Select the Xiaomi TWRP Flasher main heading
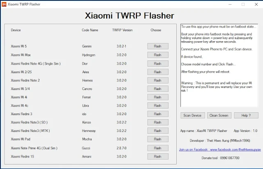The width and height of the screenshot is (263, 169). 129,16
